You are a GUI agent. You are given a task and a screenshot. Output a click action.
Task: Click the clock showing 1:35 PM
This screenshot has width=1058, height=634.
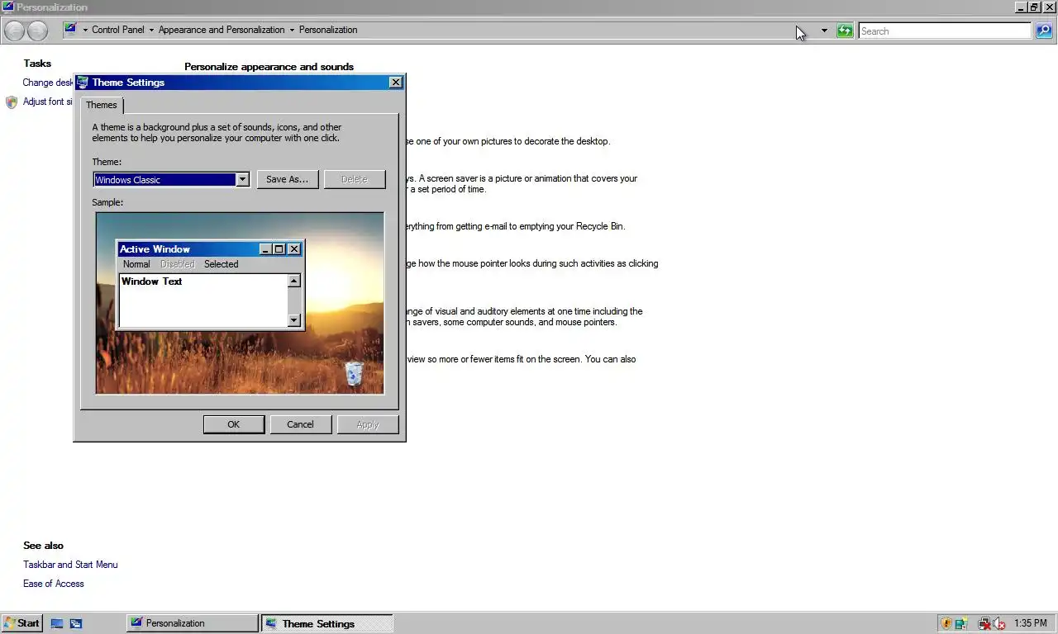[1031, 623]
